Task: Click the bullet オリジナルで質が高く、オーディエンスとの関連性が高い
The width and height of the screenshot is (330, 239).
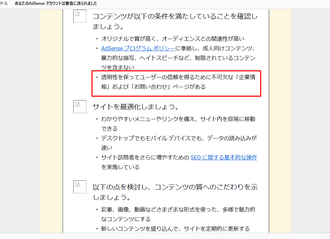Action: [178, 39]
